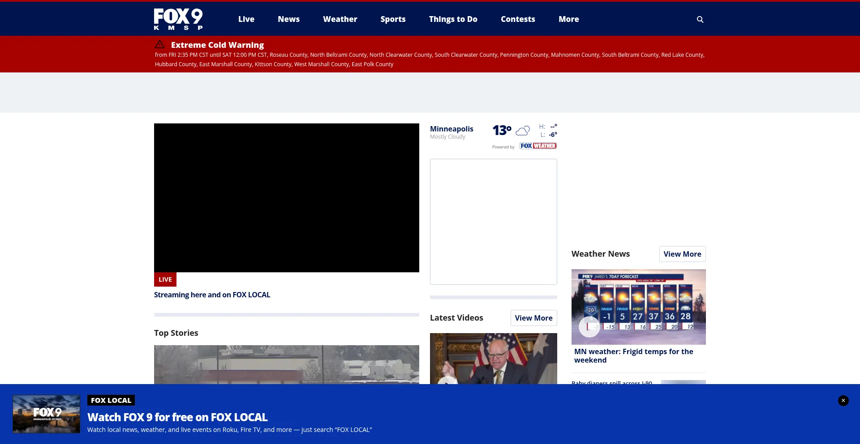This screenshot has height=444, width=860.
Task: Open the search magnifier icon
Action: [x=700, y=19]
